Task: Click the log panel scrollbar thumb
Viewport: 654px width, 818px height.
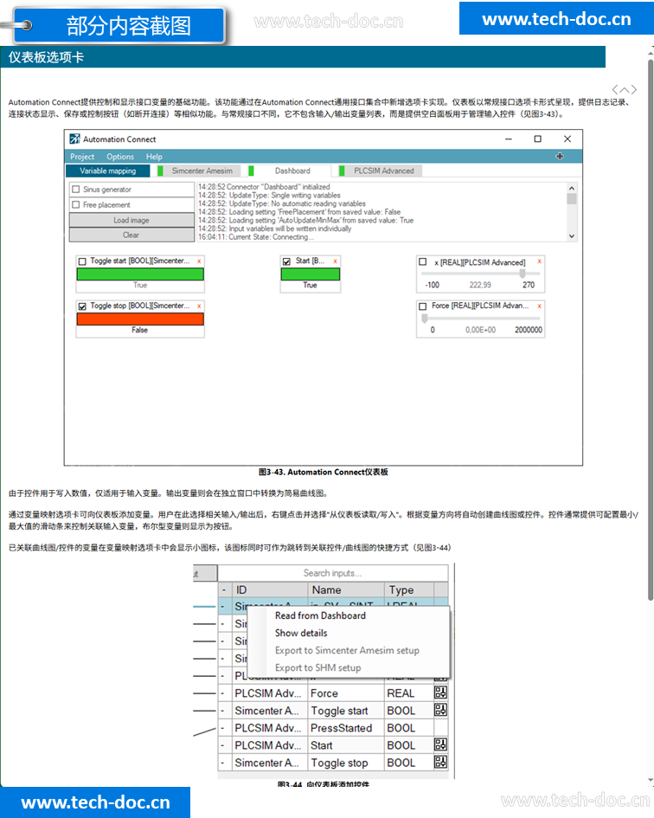Action: (x=572, y=199)
